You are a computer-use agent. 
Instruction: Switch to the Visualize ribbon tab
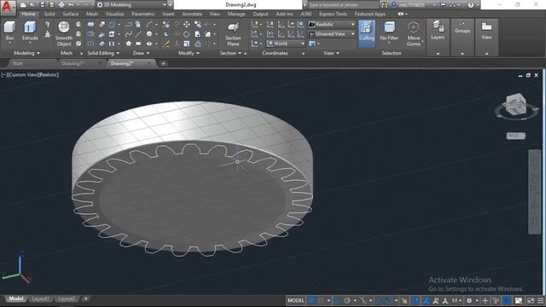(x=115, y=14)
